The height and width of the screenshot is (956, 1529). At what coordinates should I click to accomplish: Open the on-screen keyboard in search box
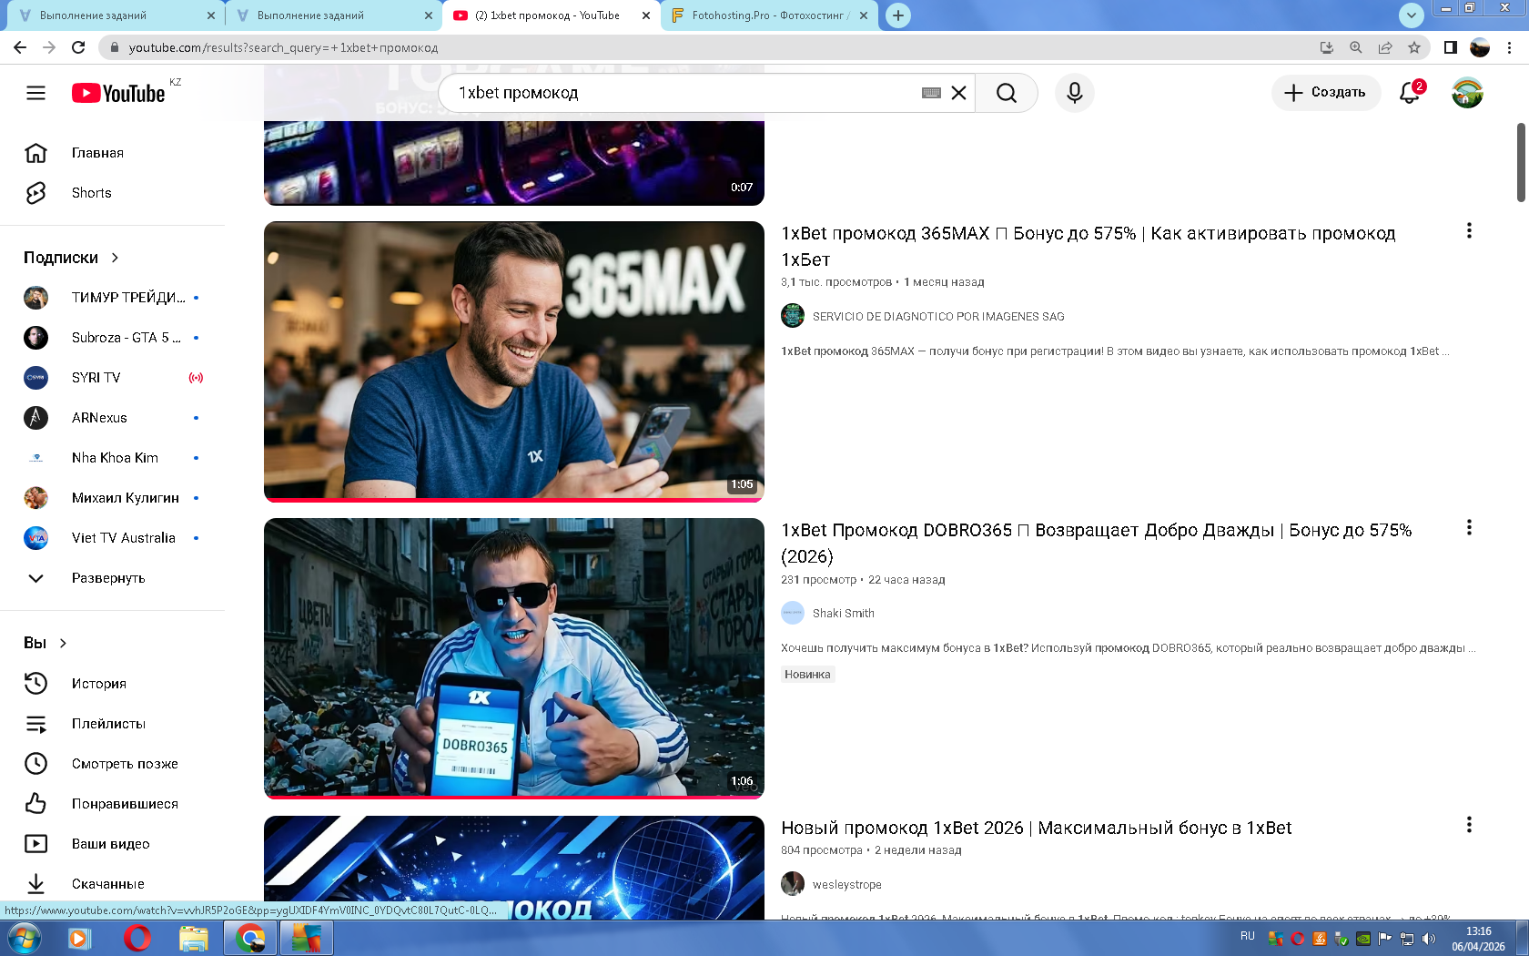coord(931,93)
